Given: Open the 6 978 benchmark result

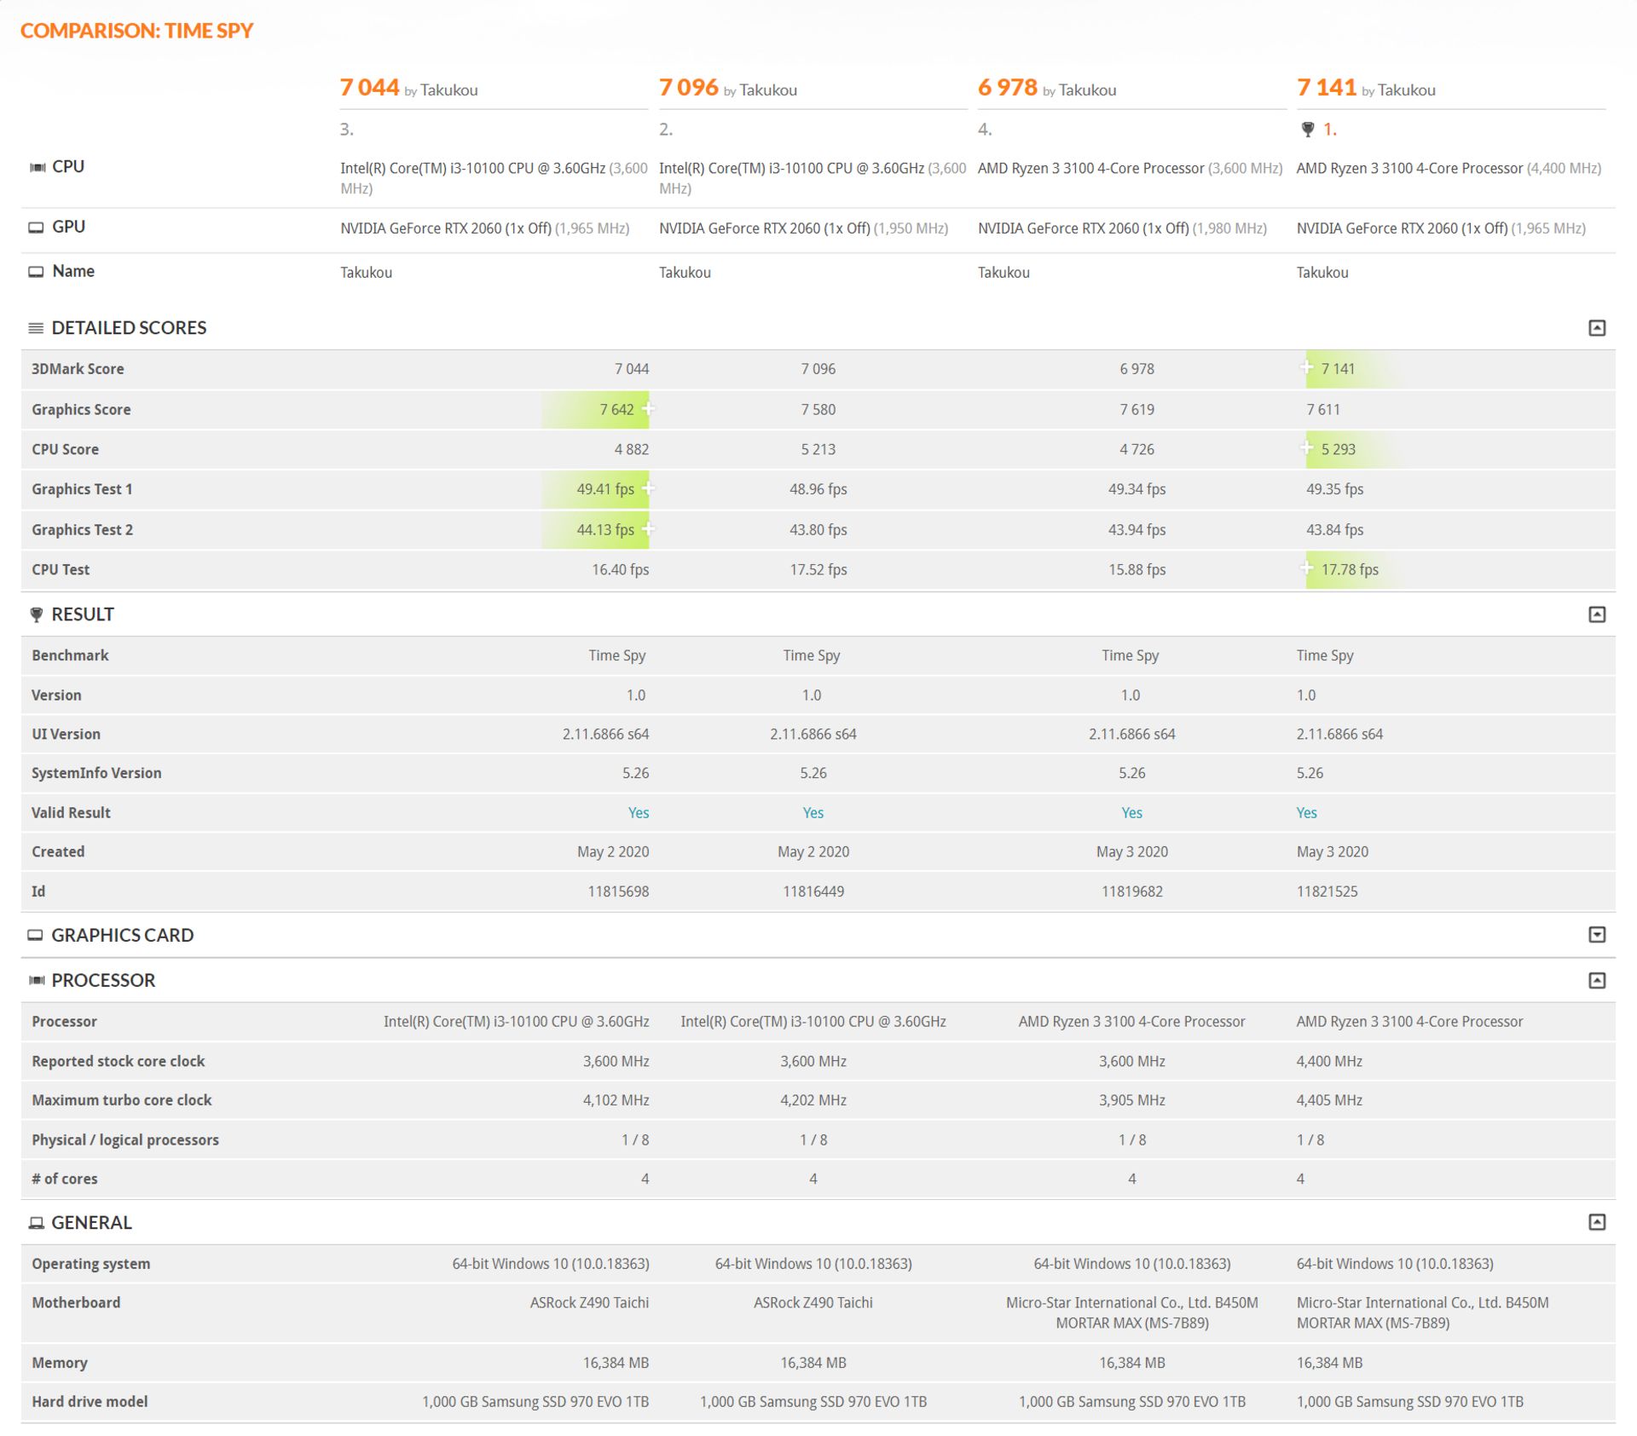Looking at the screenshot, I should pos(1007,87).
